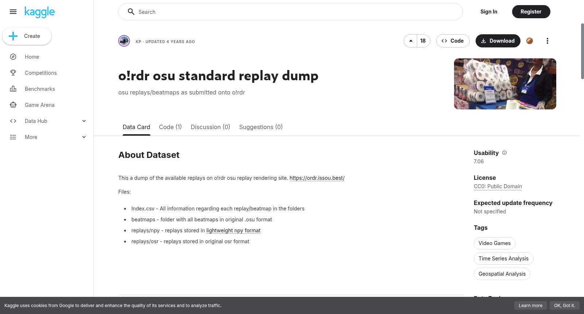Click the 'About Dataset' heading
Screen dimensions: 584x314
pyautogui.click(x=149, y=155)
